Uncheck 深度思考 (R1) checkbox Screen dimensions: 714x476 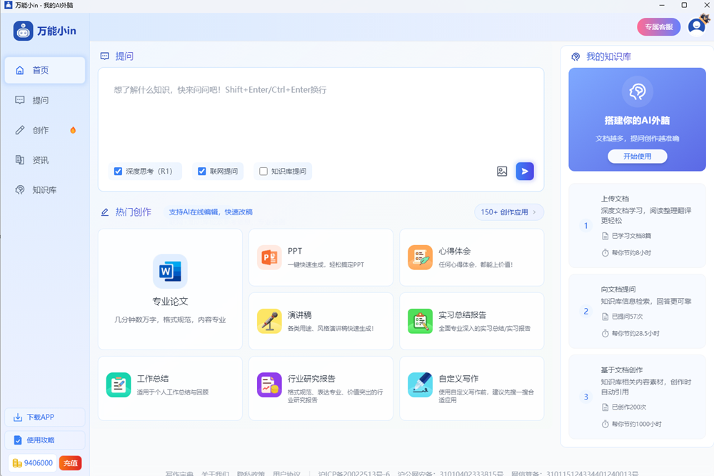[x=119, y=172]
